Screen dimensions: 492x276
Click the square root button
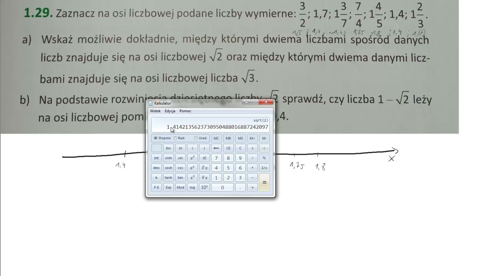[x=264, y=148]
